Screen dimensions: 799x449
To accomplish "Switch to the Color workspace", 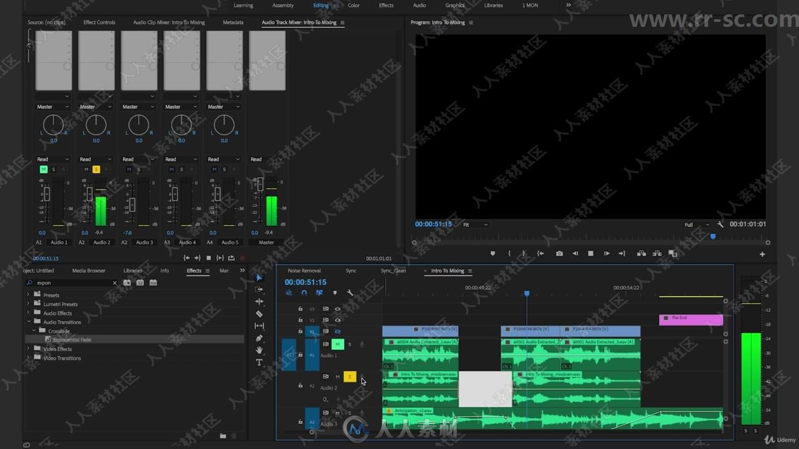I will 353,5.
